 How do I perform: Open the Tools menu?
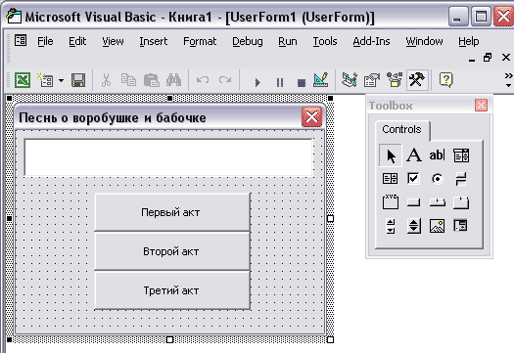pyautogui.click(x=325, y=41)
